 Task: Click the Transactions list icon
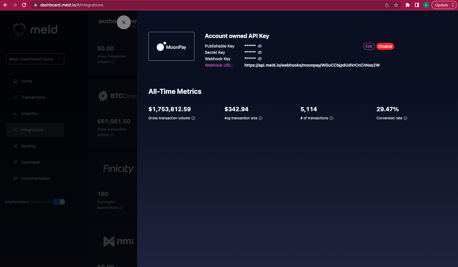(15, 97)
